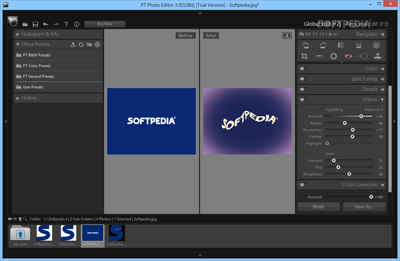
Task: Select the Crop tool
Action: pyautogui.click(x=304, y=56)
